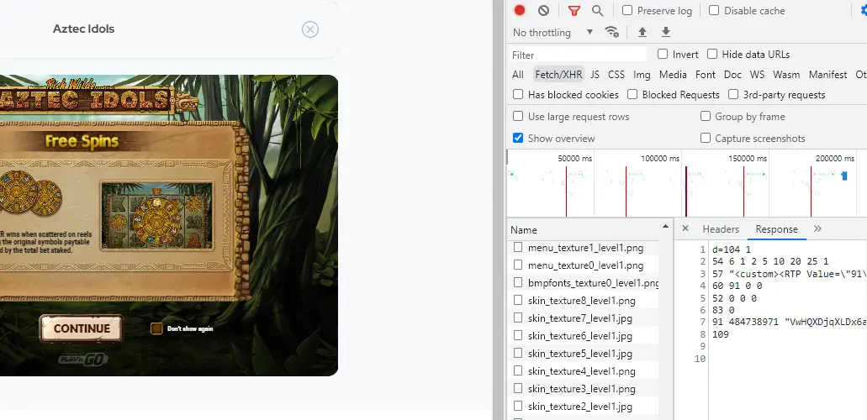The image size is (867, 420).
Task: Open network conditions wifi-gear icon
Action: click(612, 32)
